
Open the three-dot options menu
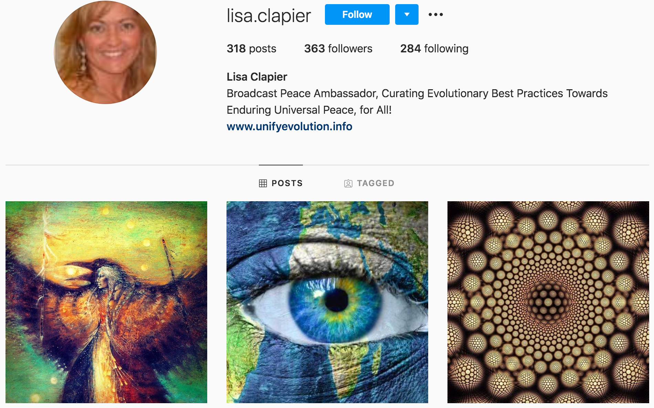[435, 14]
